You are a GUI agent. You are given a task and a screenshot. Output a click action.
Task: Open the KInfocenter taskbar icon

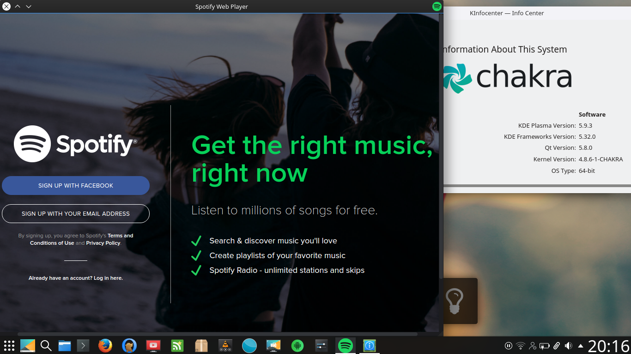point(369,345)
